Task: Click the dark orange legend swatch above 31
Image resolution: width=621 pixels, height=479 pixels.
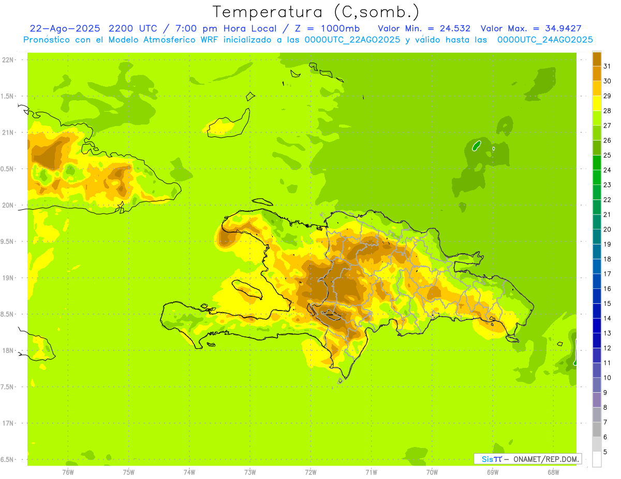Action: coord(597,59)
